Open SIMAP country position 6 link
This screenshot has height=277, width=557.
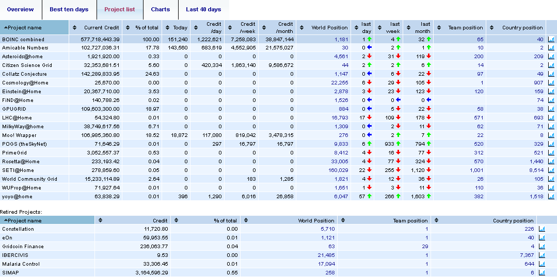532,273
